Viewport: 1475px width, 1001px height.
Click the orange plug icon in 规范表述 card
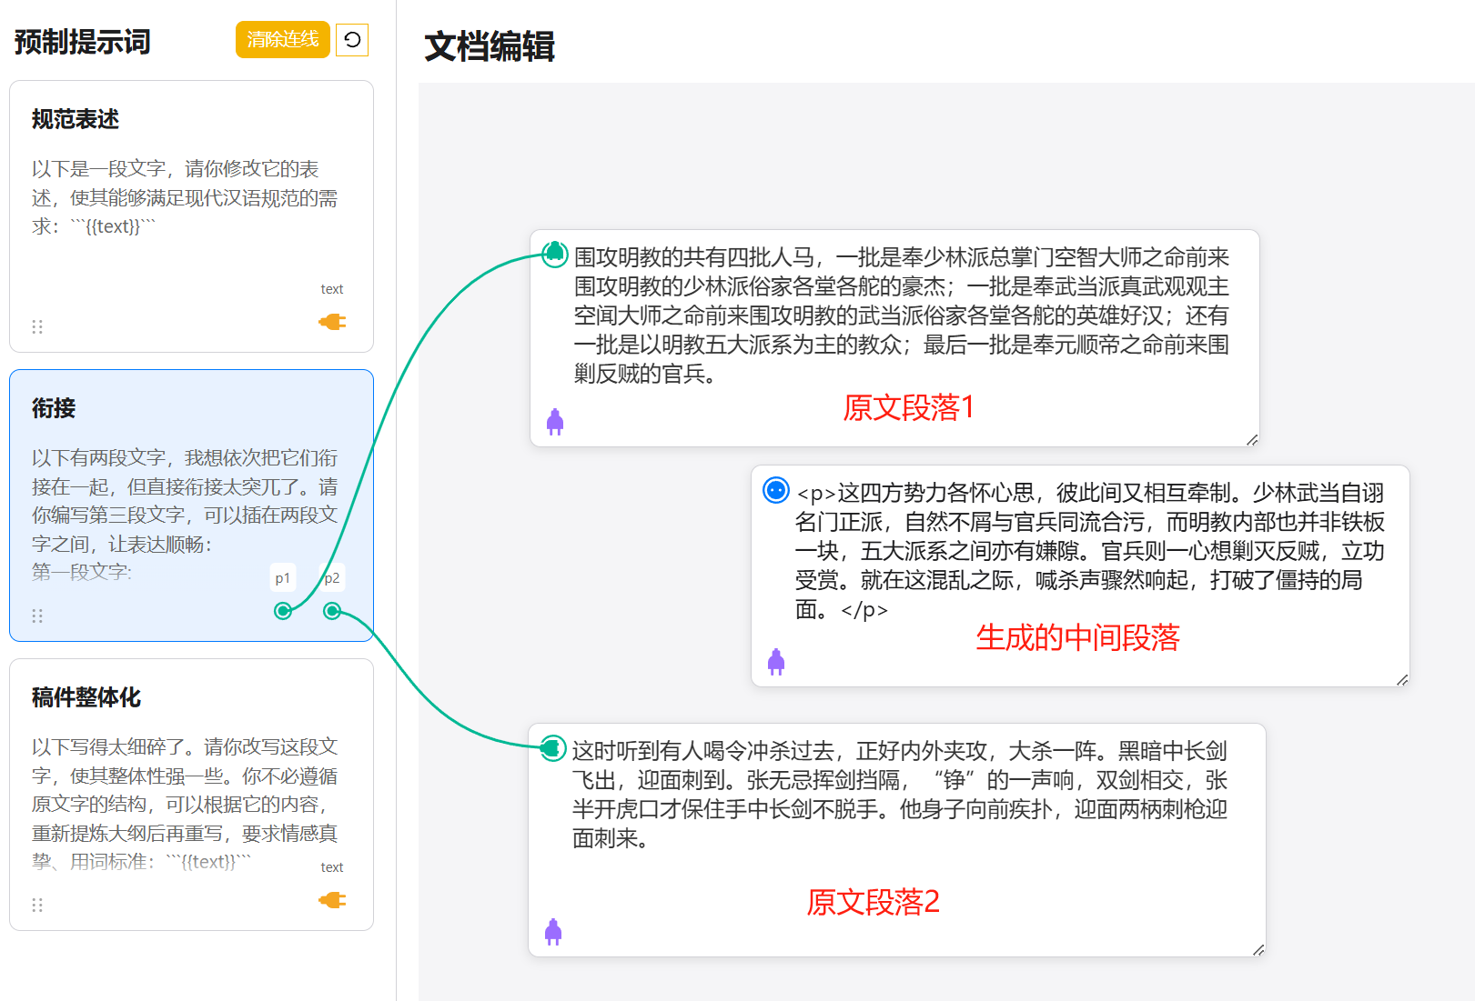(x=332, y=322)
